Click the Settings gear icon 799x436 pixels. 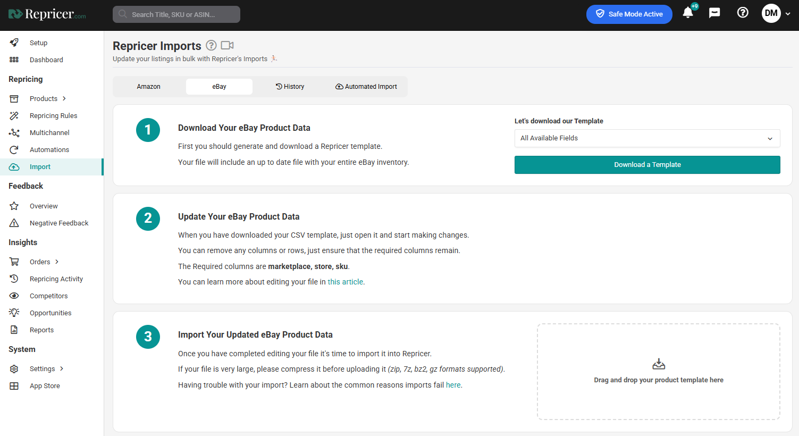click(x=14, y=368)
